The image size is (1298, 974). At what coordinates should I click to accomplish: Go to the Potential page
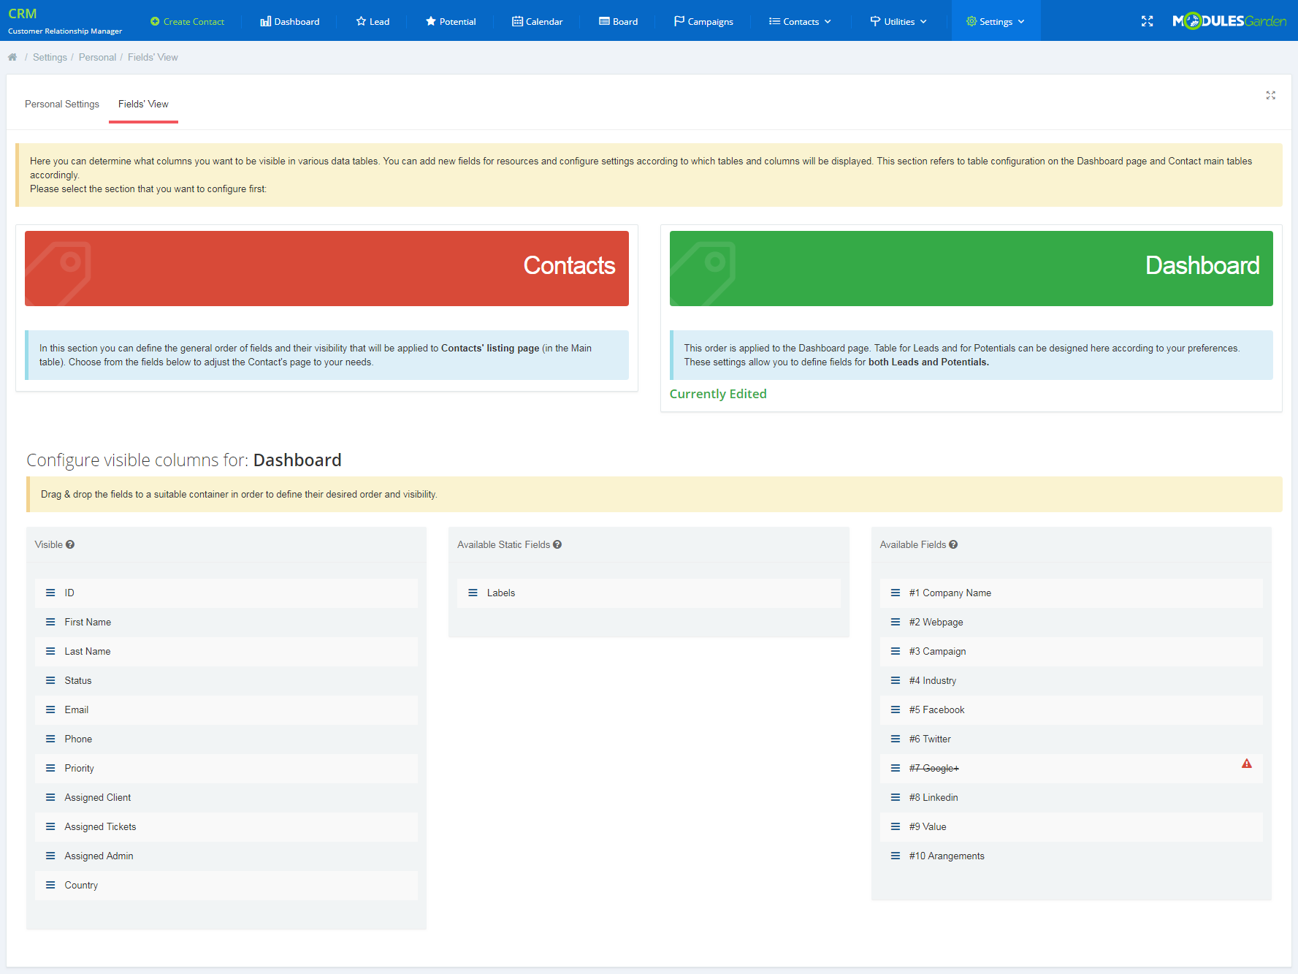tap(451, 21)
